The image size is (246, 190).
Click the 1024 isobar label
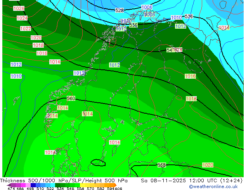pos(22,18)
